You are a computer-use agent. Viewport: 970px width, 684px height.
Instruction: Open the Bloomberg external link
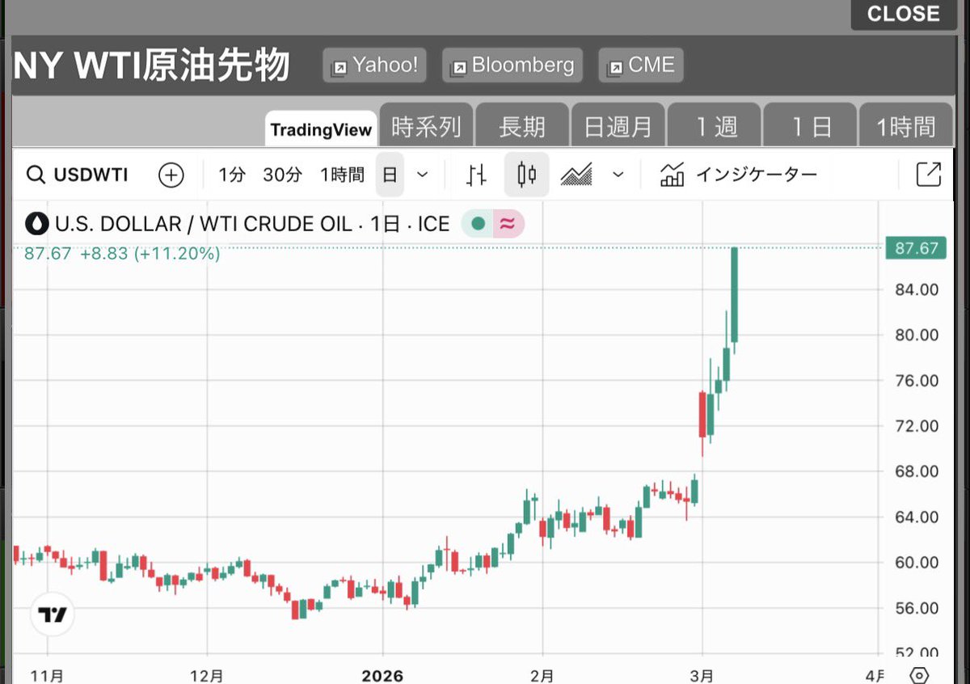pos(512,65)
